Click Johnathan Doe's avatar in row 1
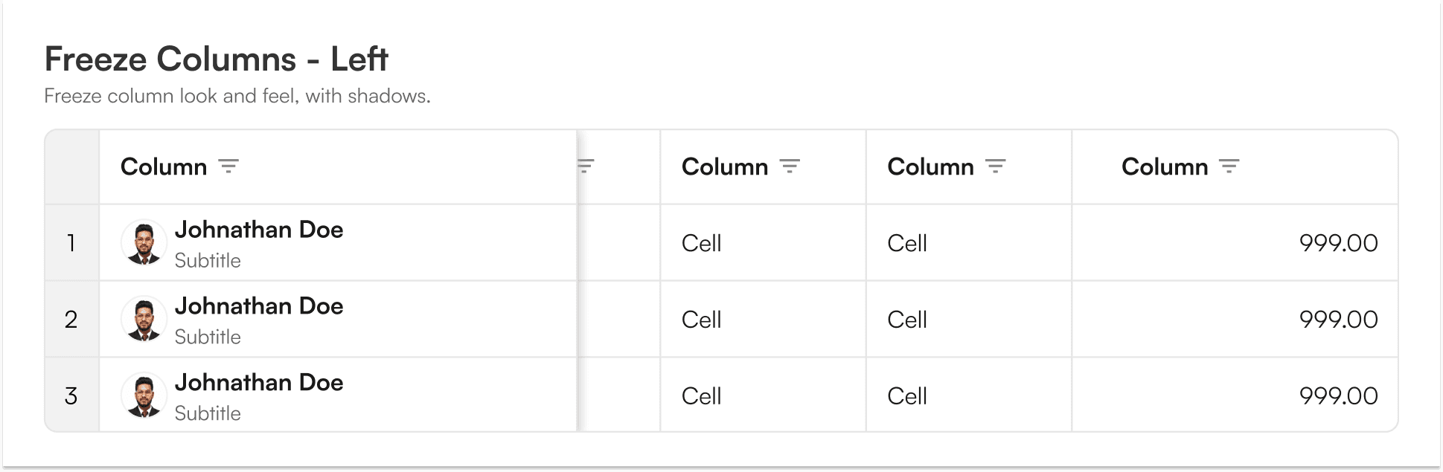1443x472 pixels. [x=144, y=243]
